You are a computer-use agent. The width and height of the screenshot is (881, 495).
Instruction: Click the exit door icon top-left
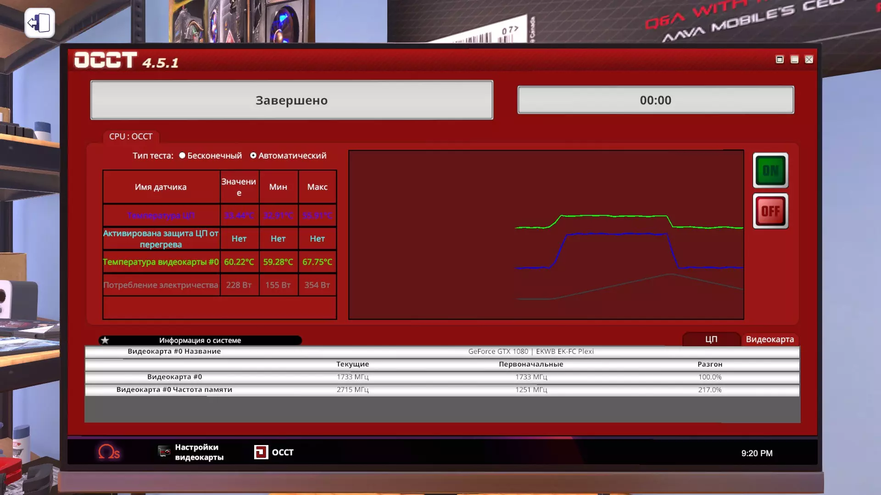(39, 22)
